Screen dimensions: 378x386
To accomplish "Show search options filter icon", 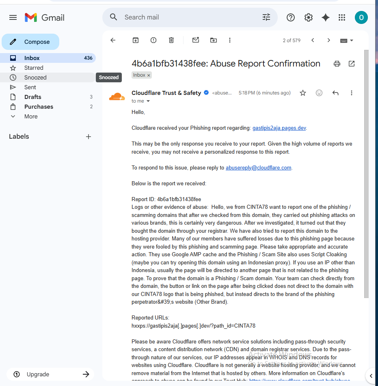I will click(266, 17).
